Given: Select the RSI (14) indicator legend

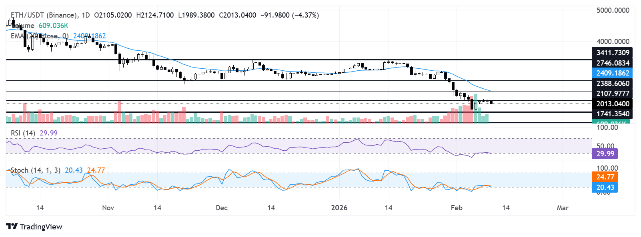Looking at the screenshot, I should click(23, 133).
